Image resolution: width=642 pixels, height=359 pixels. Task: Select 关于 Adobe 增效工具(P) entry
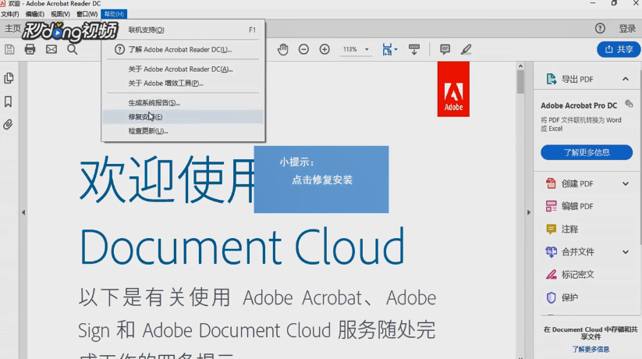(x=183, y=84)
